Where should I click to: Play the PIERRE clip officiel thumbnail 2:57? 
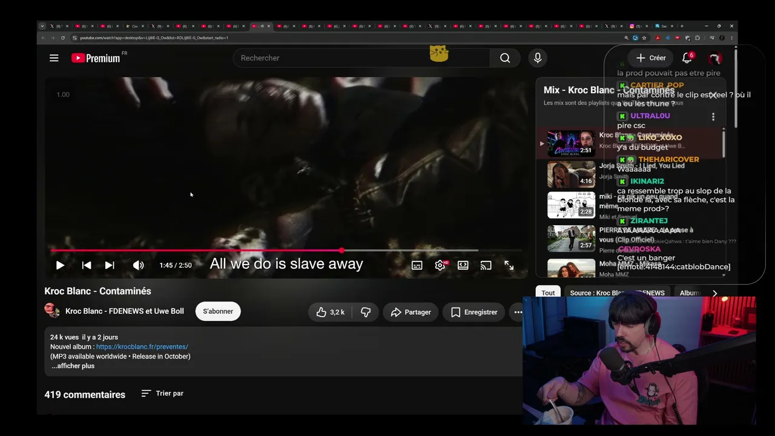[x=571, y=238]
